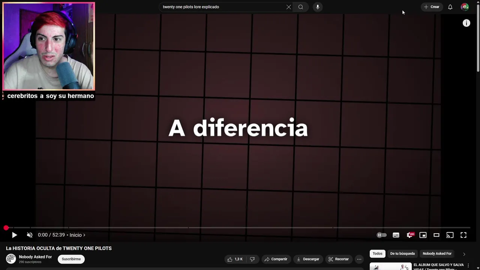Select the Nobody Asked For filter chip

pos(437,253)
